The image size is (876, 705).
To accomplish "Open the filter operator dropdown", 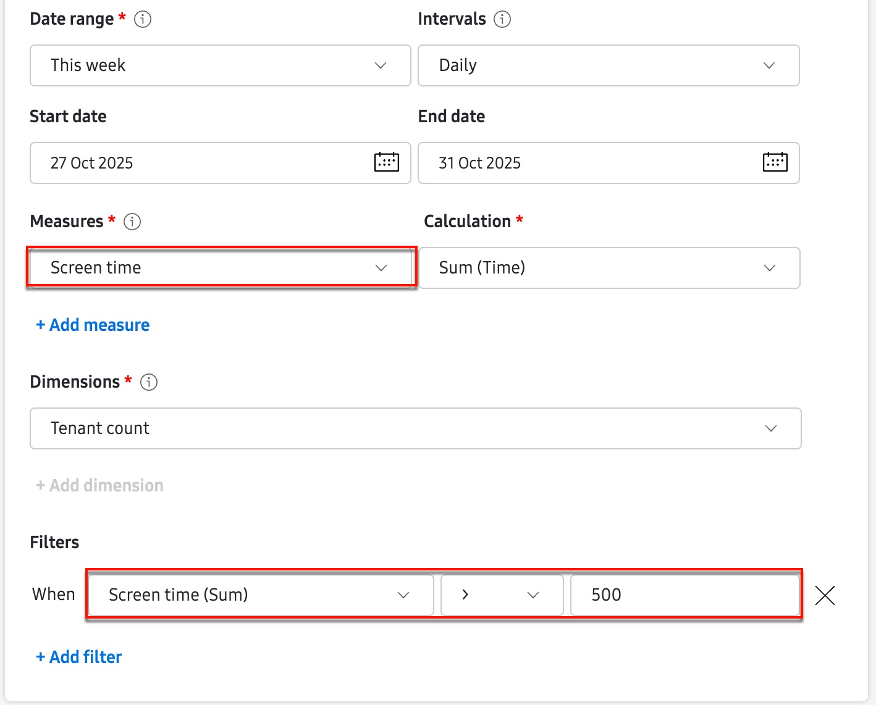I will tap(502, 594).
